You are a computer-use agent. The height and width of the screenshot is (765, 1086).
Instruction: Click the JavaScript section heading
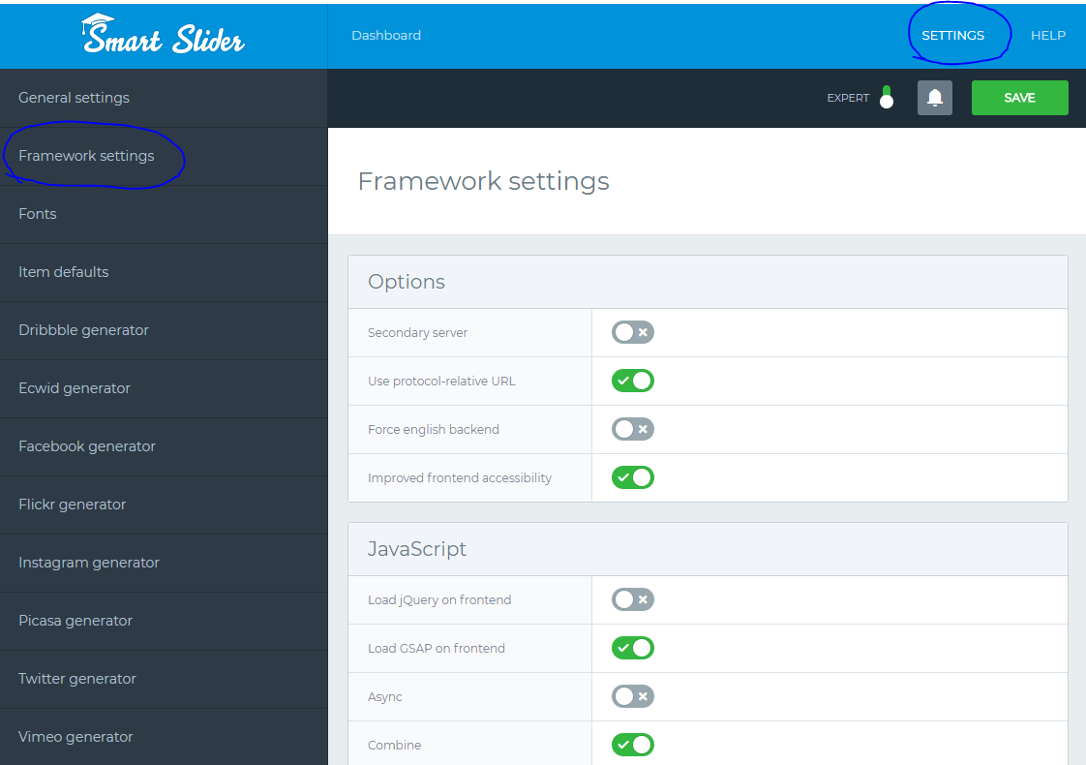point(416,549)
